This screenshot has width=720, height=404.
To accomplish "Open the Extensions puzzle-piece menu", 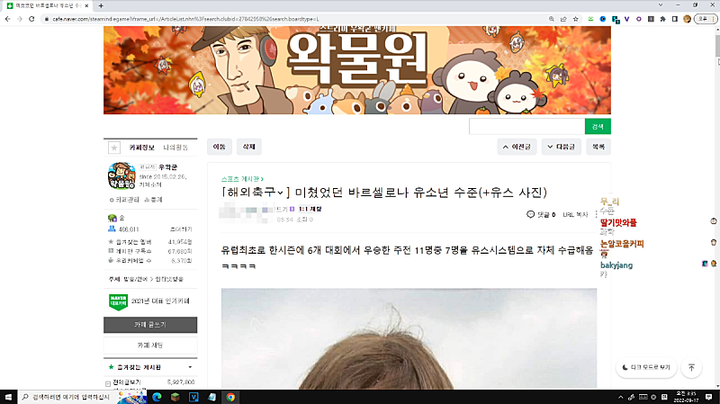I will [x=662, y=19].
